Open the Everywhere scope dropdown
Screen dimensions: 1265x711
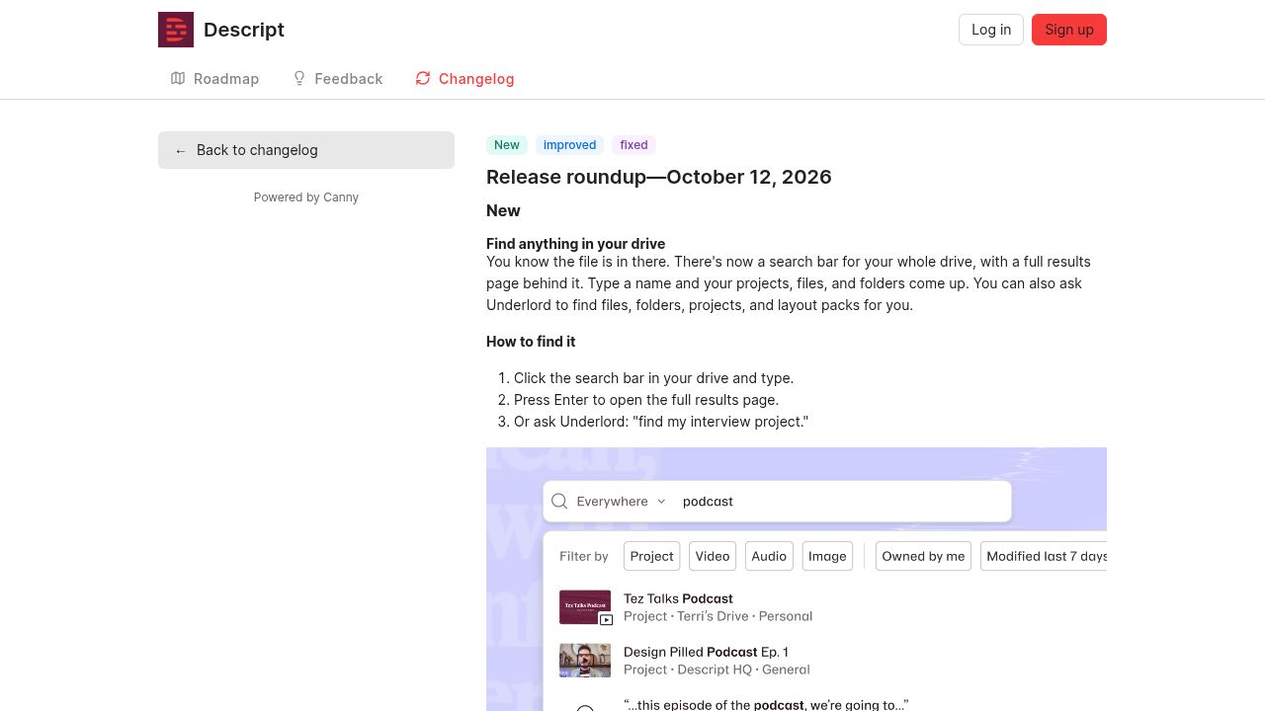(x=621, y=501)
